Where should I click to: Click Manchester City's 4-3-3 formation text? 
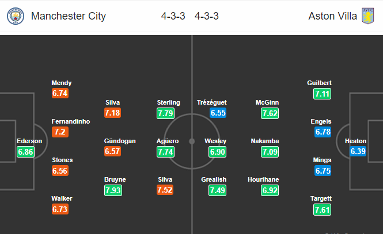pos(173,16)
